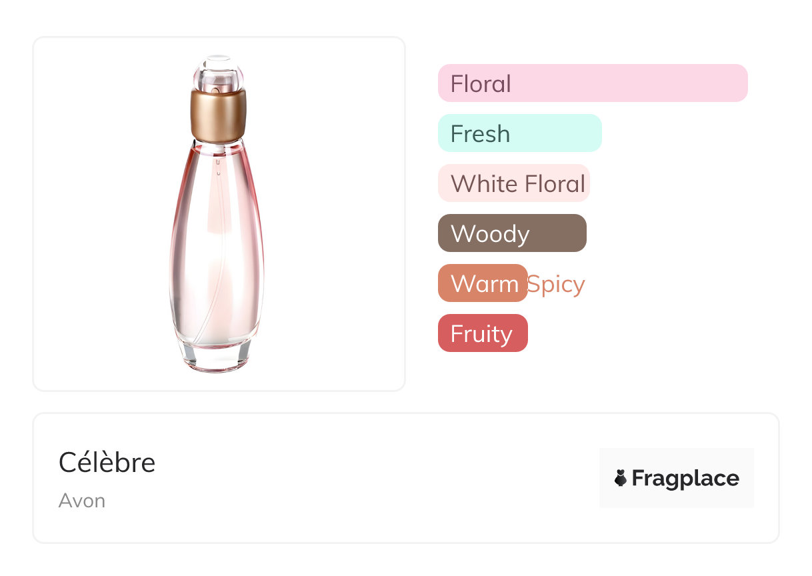Click the Fragplace wordmark text
The image size is (812, 576).
point(685,478)
